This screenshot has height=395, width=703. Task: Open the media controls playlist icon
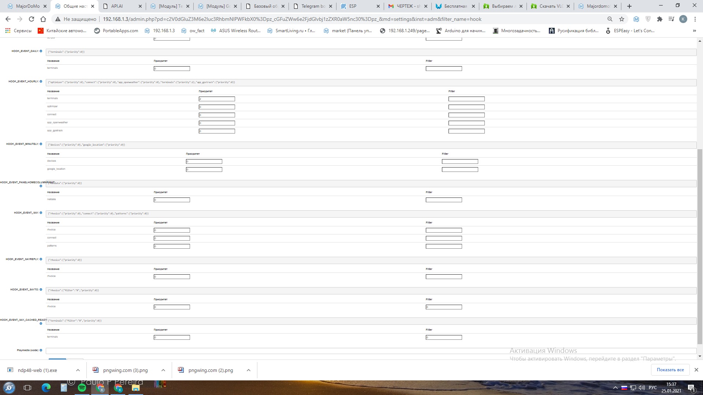(x=671, y=19)
